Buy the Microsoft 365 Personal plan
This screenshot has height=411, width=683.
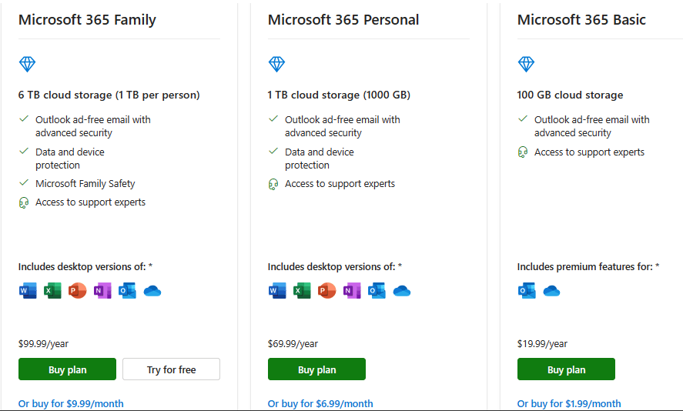point(316,369)
